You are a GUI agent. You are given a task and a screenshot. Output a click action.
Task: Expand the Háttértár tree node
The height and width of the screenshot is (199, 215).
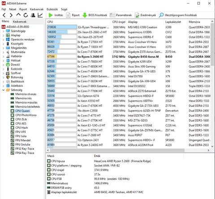click(x=3, y=56)
